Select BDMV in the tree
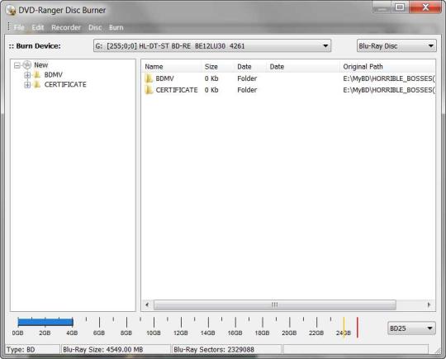The height and width of the screenshot is (359, 446). click(x=53, y=75)
